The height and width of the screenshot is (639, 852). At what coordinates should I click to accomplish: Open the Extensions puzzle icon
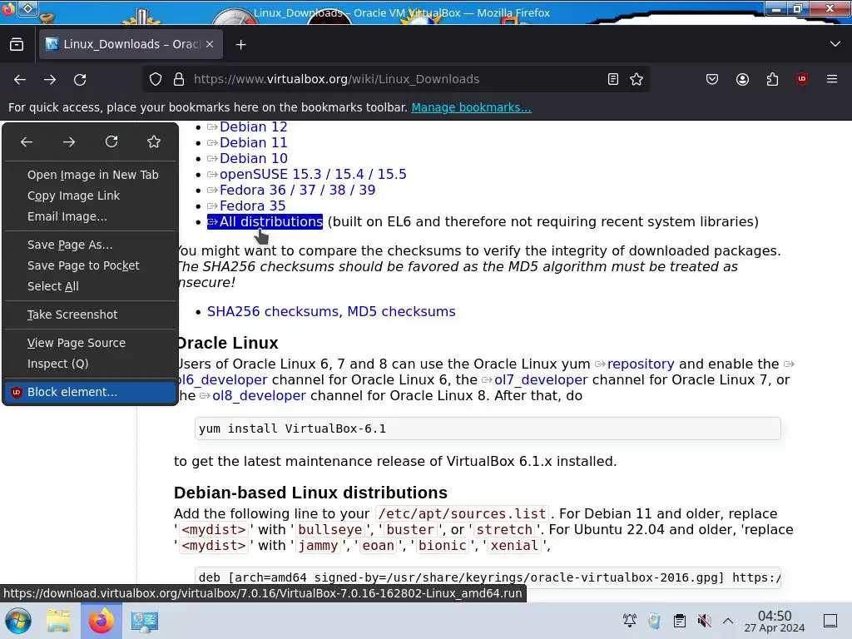(772, 79)
